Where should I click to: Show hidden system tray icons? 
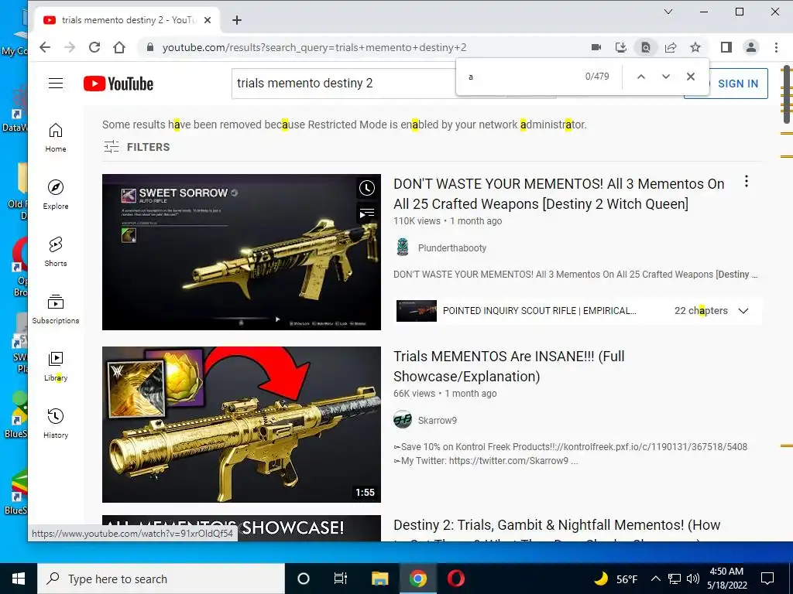(655, 579)
